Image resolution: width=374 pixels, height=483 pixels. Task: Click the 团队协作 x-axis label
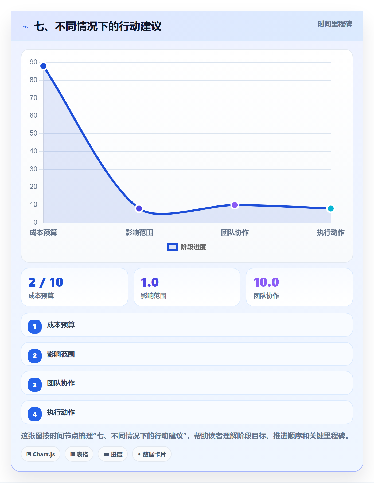tap(235, 233)
